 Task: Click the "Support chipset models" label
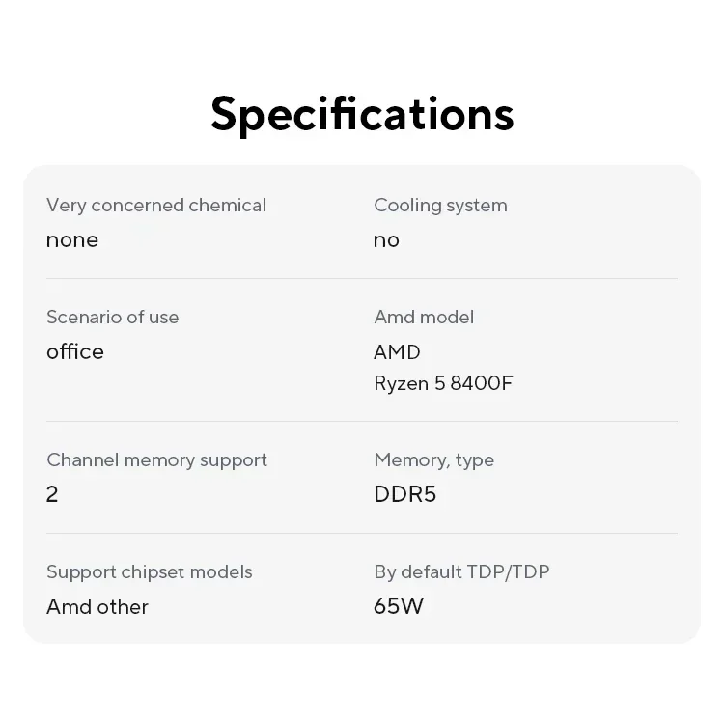(150, 571)
